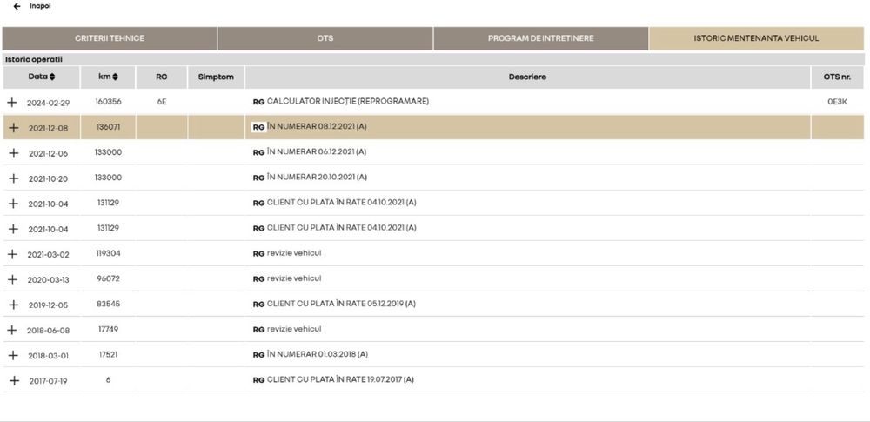Screen dimensions: 870x422
Task: Go to Program de Intretinere tab
Action: [540, 38]
